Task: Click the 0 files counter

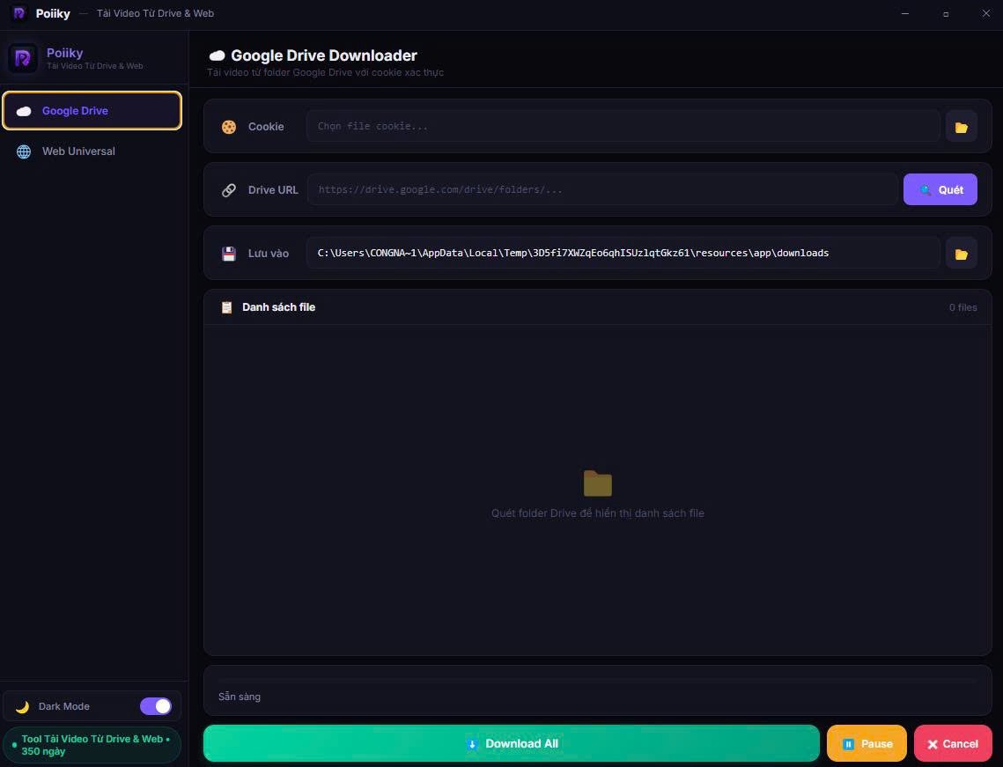Action: pos(962,307)
